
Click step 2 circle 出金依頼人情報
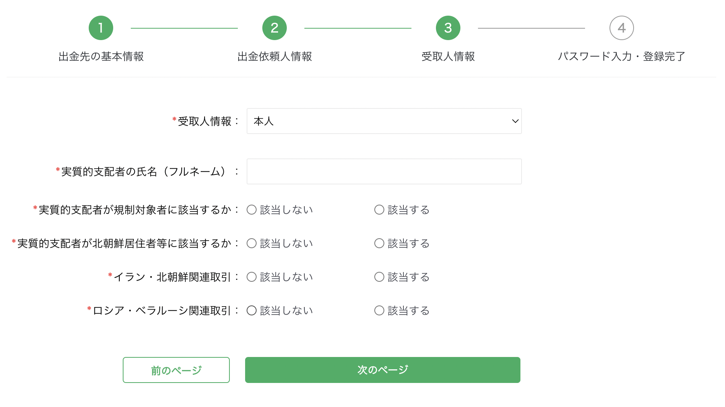tap(275, 28)
